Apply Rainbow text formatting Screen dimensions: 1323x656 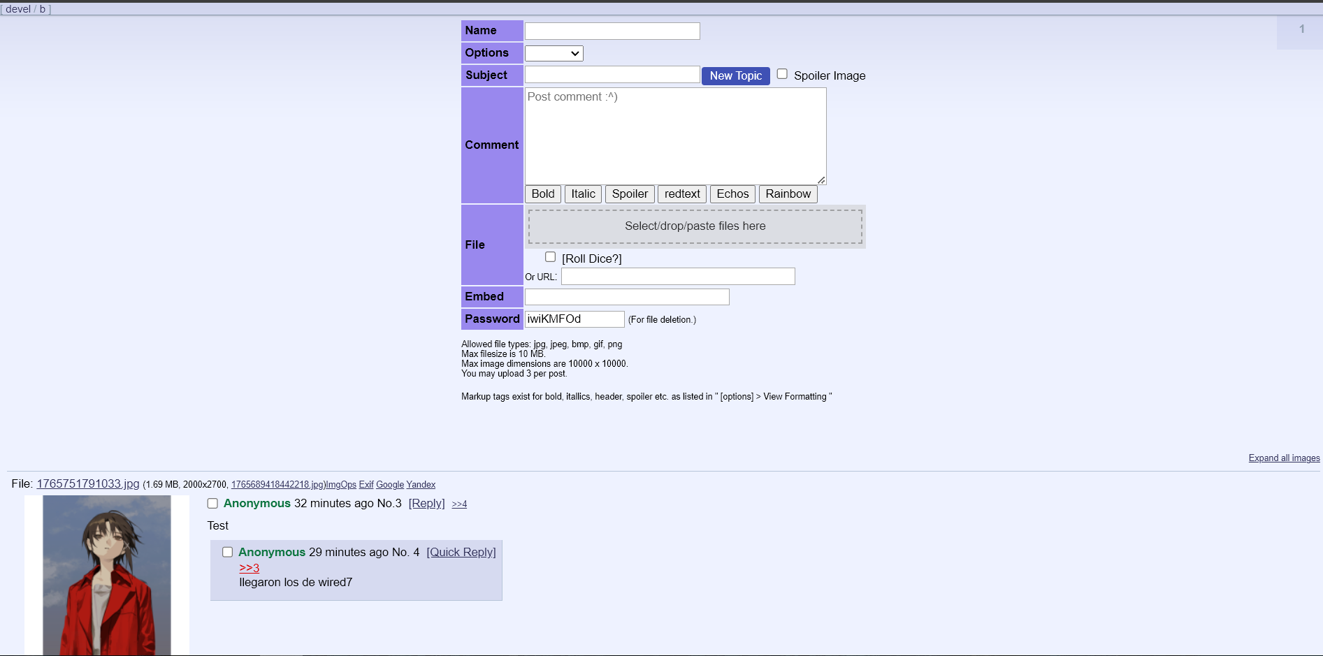tap(788, 194)
